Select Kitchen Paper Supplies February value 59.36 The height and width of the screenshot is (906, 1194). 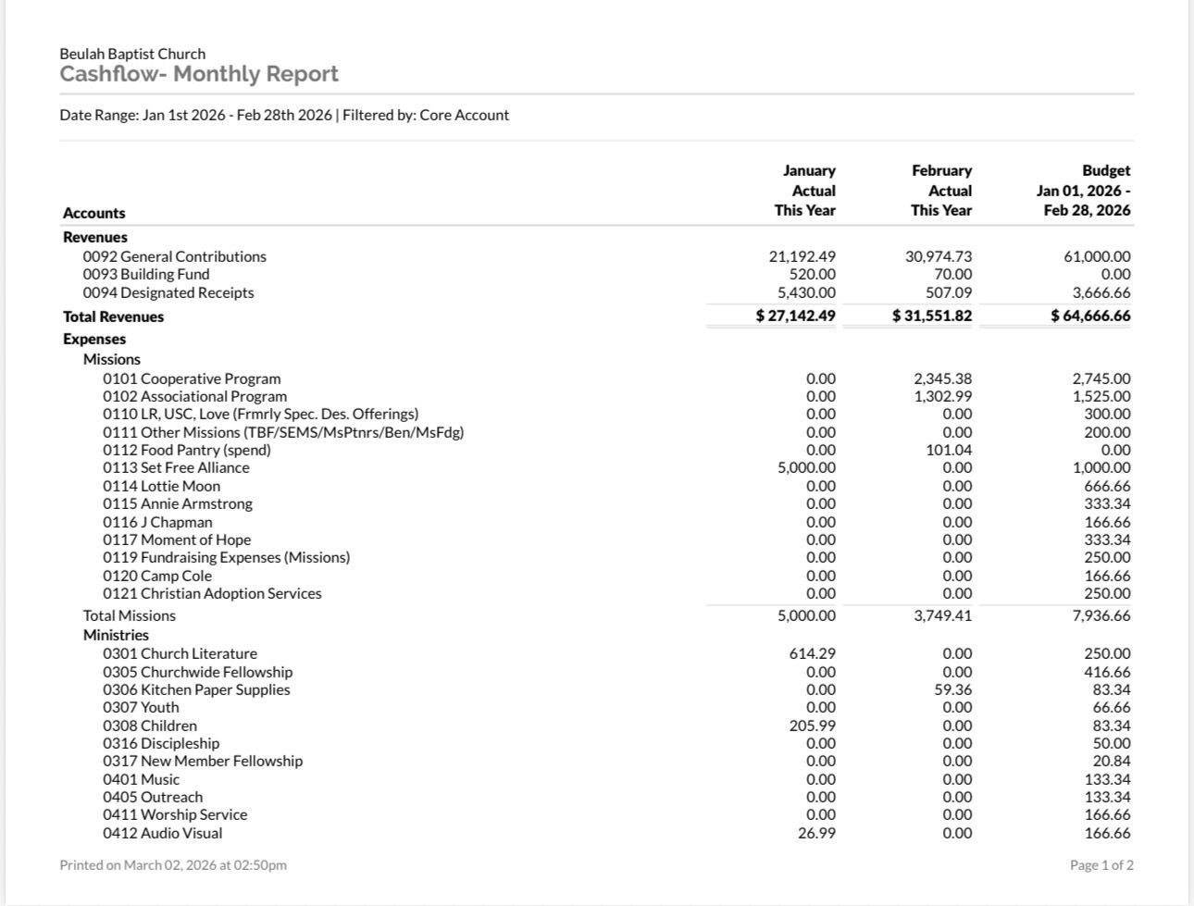tap(953, 689)
